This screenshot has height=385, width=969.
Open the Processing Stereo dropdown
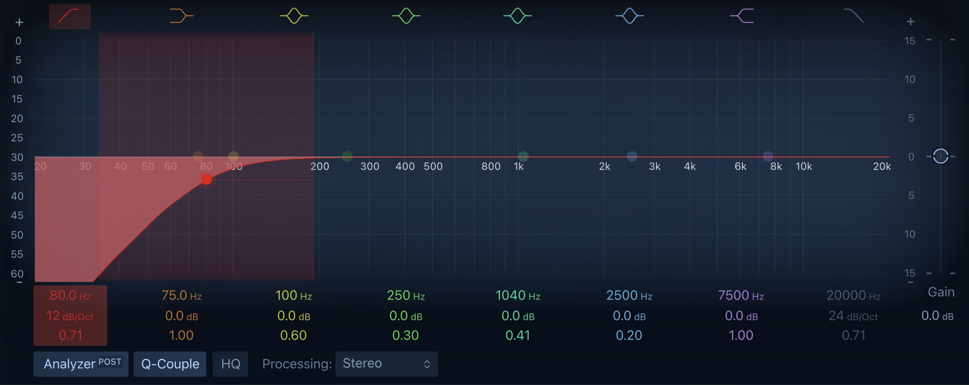click(x=387, y=364)
